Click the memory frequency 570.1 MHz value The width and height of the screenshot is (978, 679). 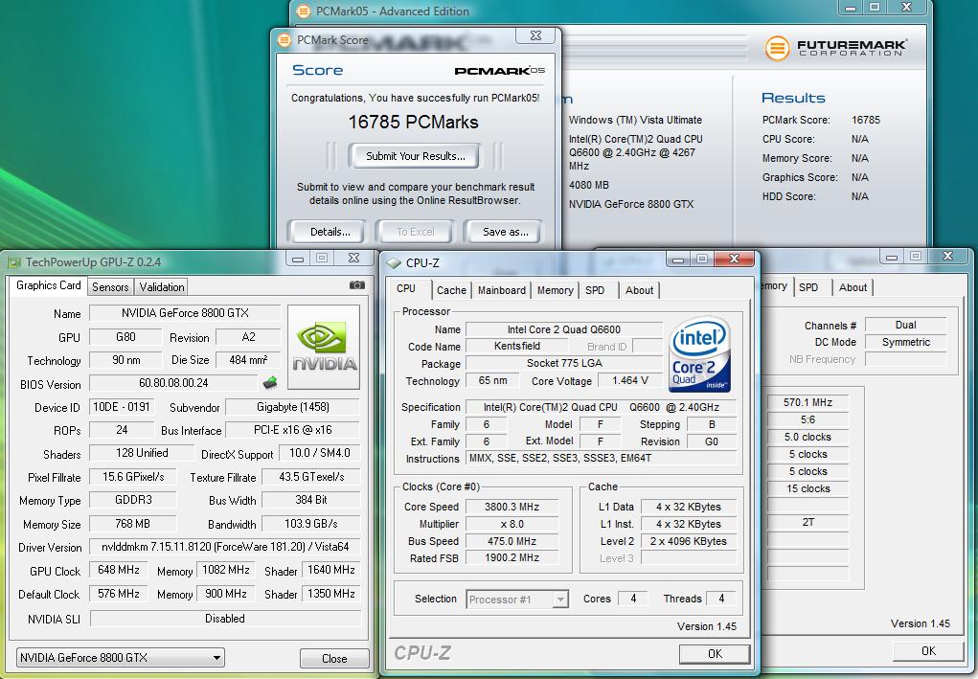pos(807,403)
